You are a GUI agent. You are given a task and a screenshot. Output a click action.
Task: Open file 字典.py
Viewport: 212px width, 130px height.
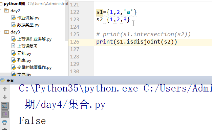(x=24, y=74)
